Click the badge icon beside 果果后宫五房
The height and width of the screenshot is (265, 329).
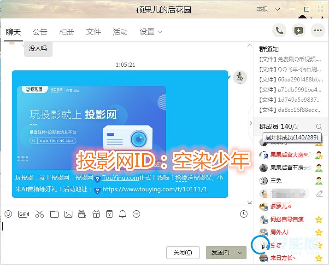(x=319, y=168)
